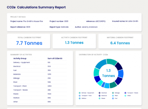
Task: Toggle the Other series legend item
Action: point(128,96)
